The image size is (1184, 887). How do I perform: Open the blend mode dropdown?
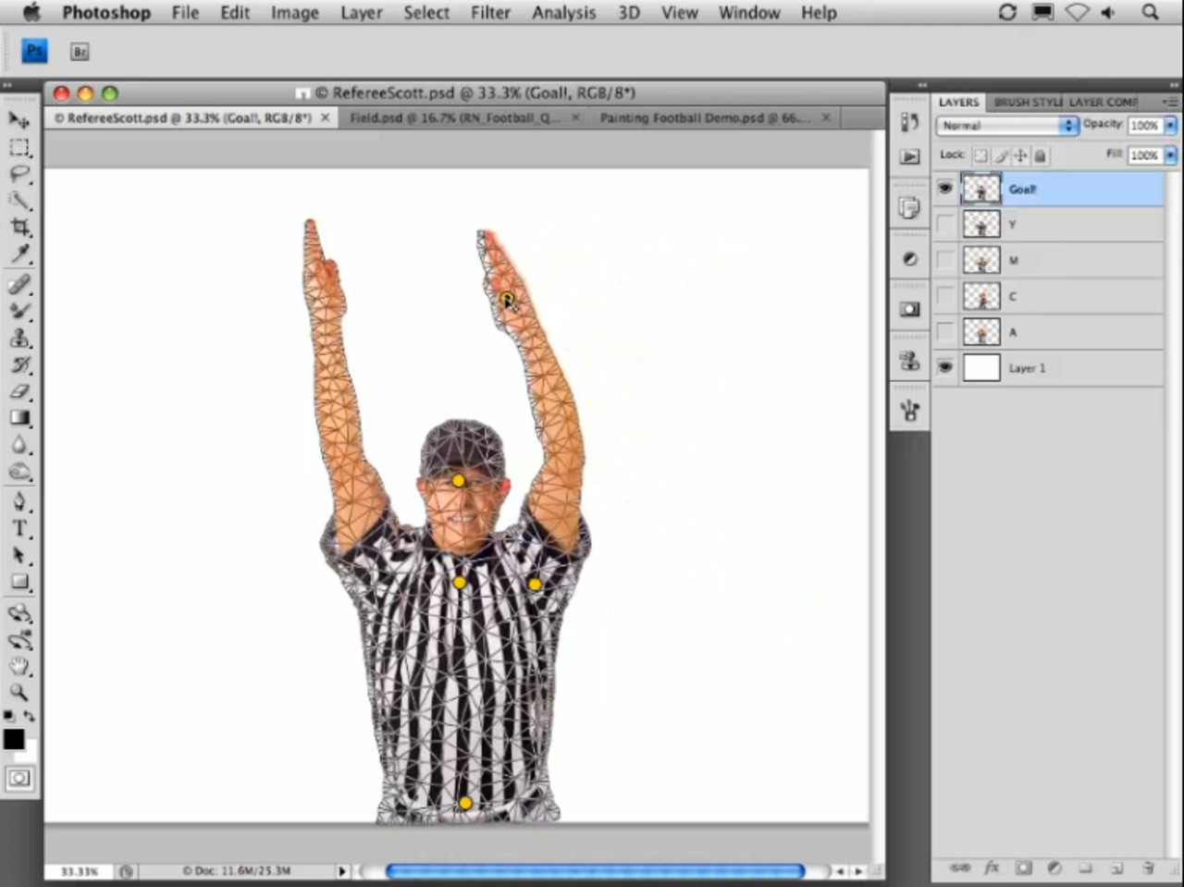coord(1004,125)
